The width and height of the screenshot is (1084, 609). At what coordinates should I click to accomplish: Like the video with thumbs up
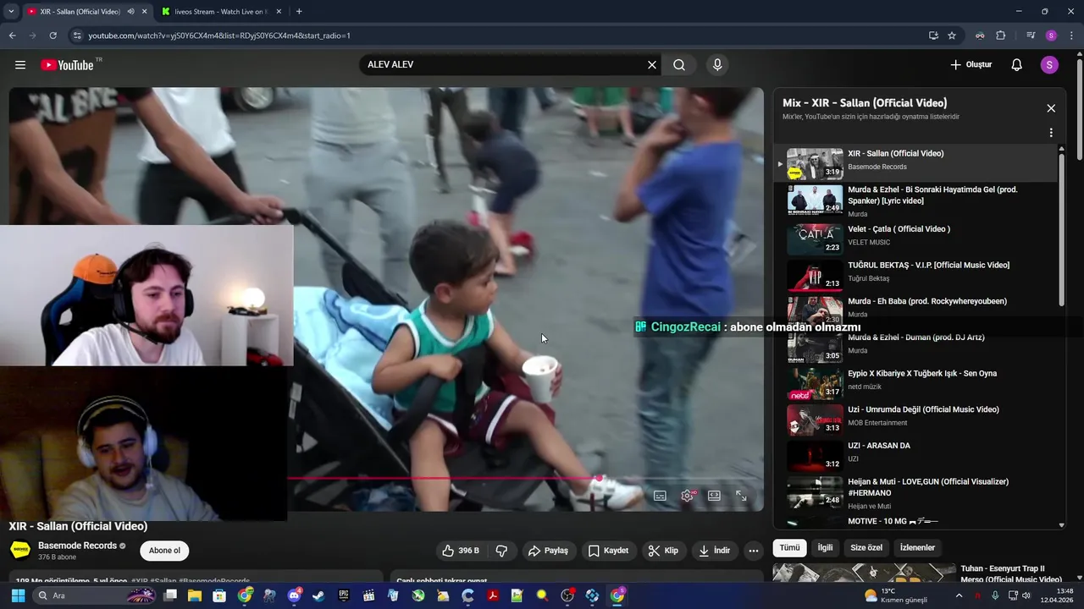point(461,551)
